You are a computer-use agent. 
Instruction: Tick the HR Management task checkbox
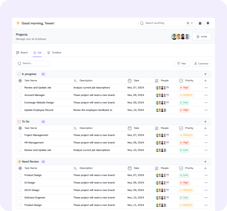(20, 143)
